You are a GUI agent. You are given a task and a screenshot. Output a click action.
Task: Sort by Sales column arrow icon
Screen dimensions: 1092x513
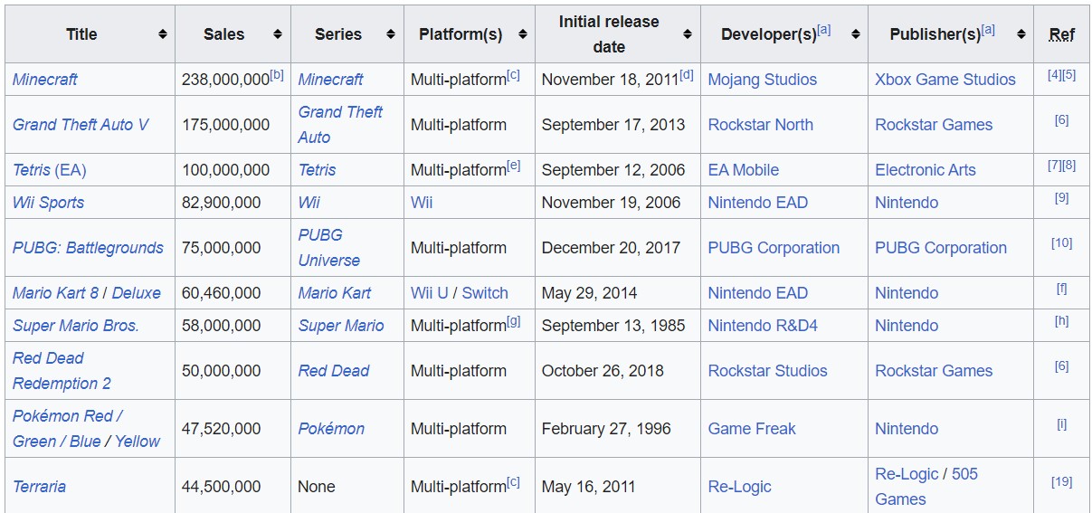278,34
